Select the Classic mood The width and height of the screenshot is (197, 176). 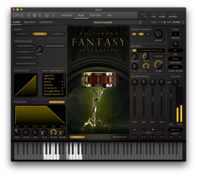click(x=40, y=34)
